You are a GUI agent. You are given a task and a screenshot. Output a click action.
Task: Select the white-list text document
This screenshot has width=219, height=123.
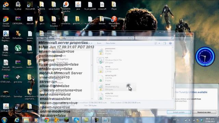116,96
